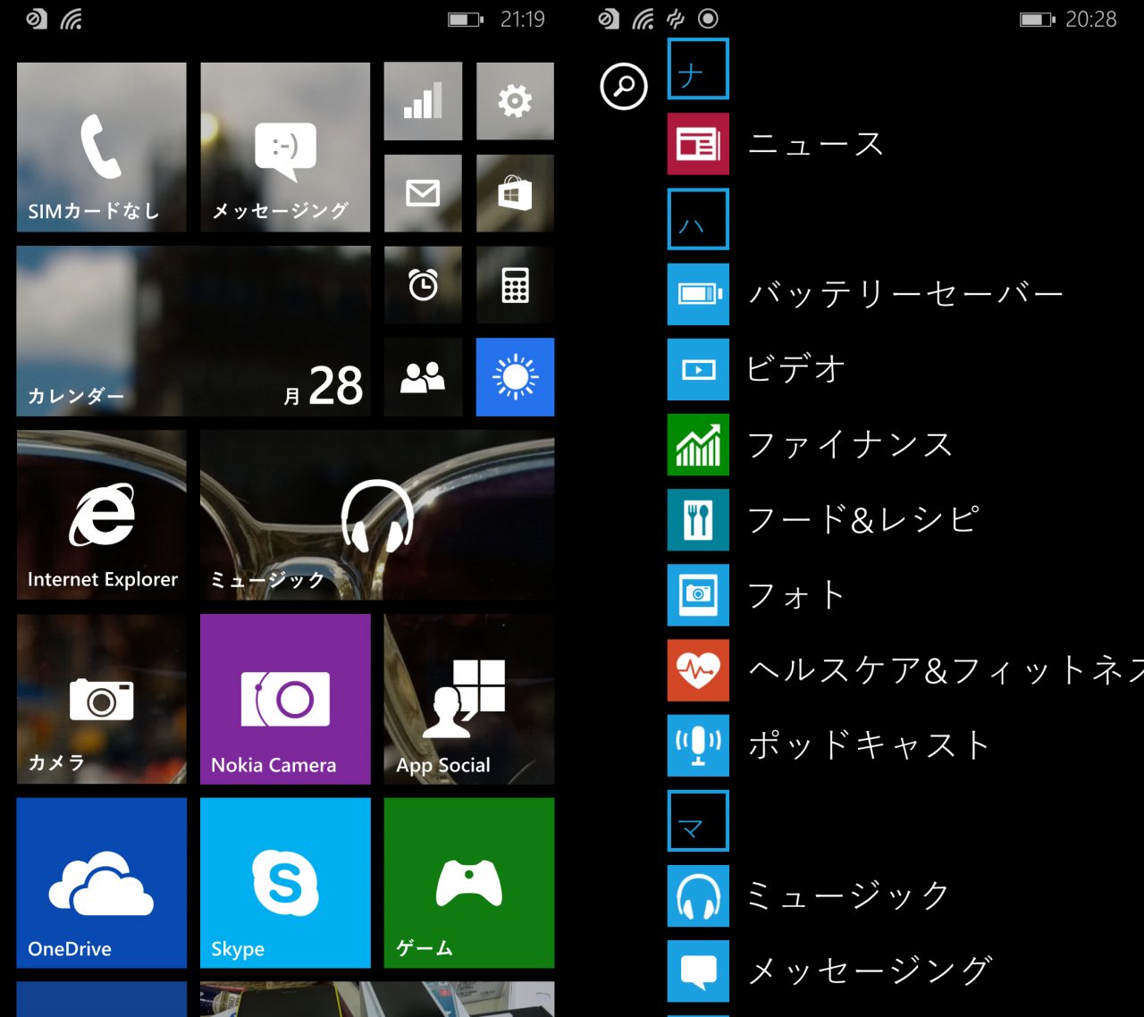
Task: Jump using the ナ letter header
Action: coord(698,69)
